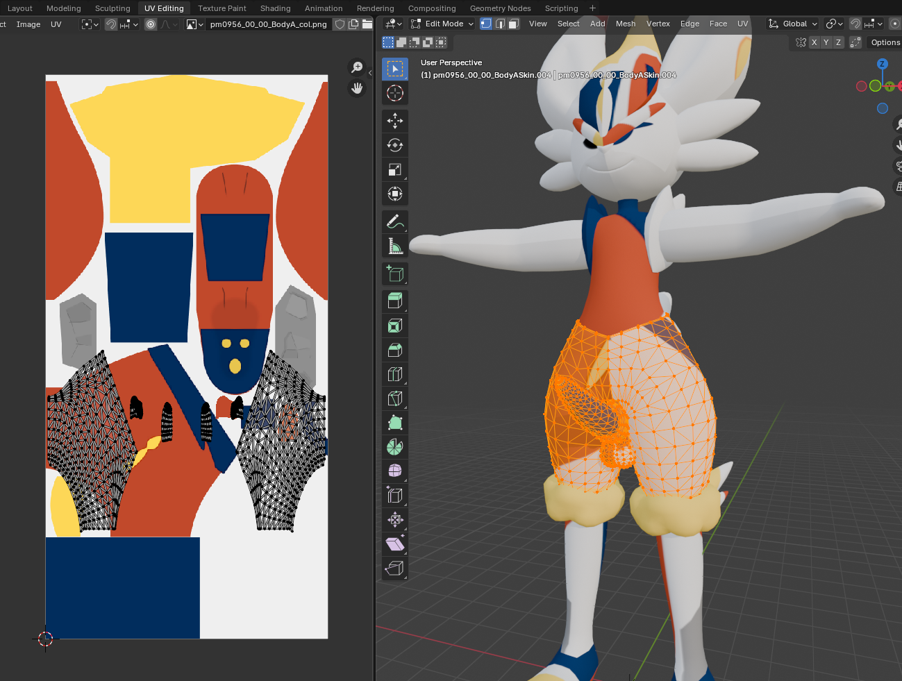Open the 3D viewport transform pivot dropdown
The height and width of the screenshot is (681, 902).
pos(835,24)
